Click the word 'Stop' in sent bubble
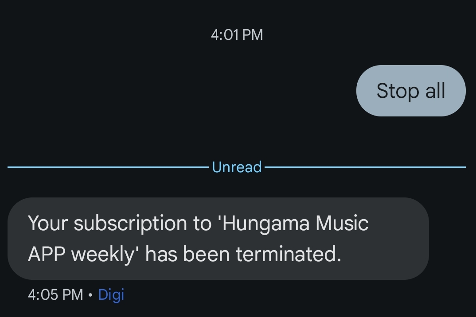 398,91
